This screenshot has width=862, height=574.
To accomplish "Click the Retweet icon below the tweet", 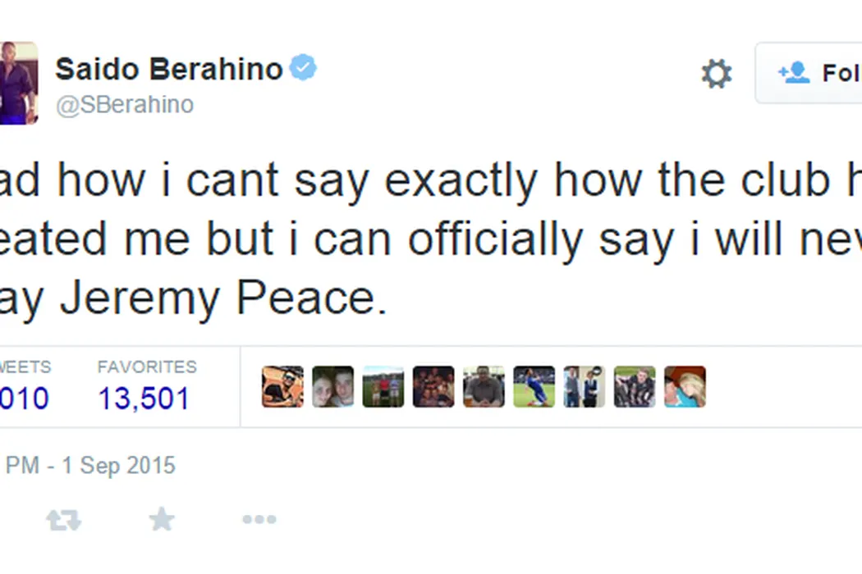I will pyautogui.click(x=63, y=519).
